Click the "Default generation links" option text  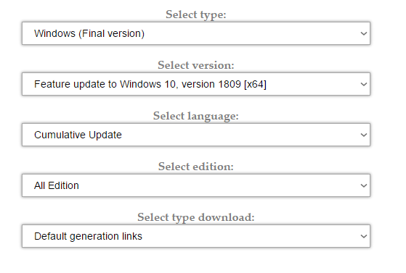[88, 236]
